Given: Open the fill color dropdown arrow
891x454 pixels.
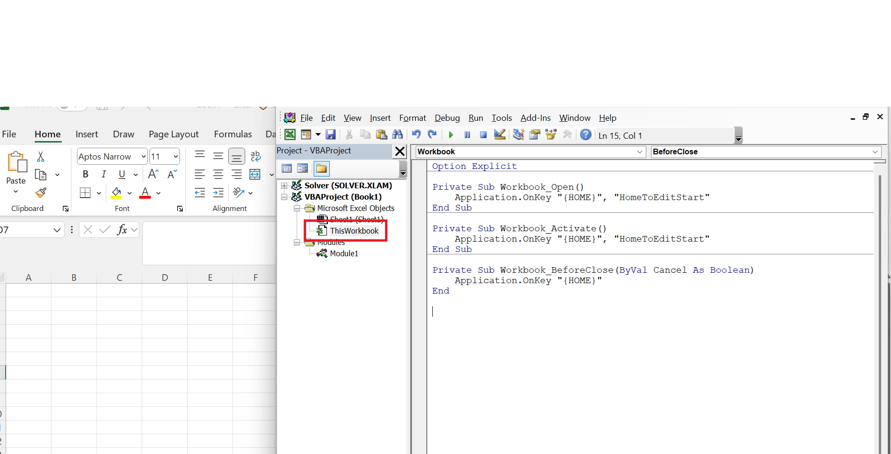Looking at the screenshot, I should 129,193.
